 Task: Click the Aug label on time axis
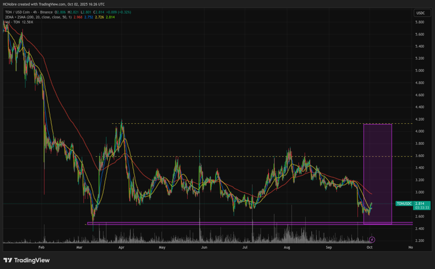(287, 248)
